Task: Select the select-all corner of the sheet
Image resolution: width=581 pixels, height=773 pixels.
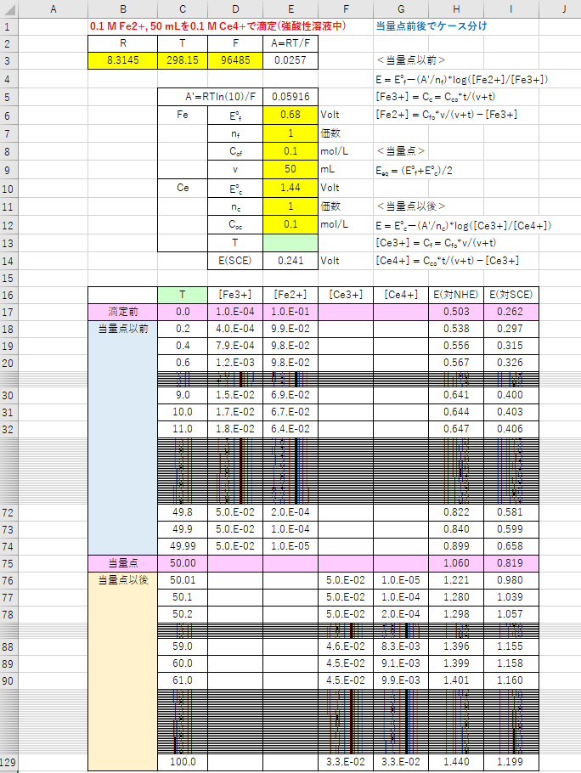Action: pyautogui.click(x=8, y=8)
